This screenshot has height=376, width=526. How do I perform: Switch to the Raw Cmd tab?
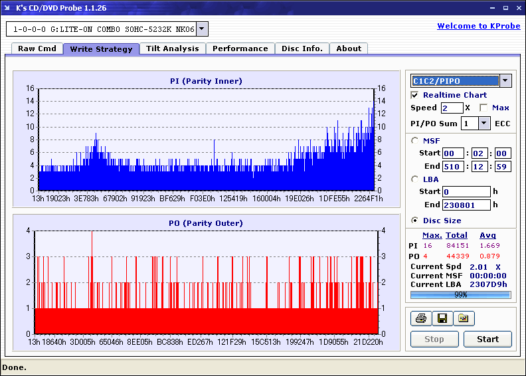pyautogui.click(x=37, y=48)
